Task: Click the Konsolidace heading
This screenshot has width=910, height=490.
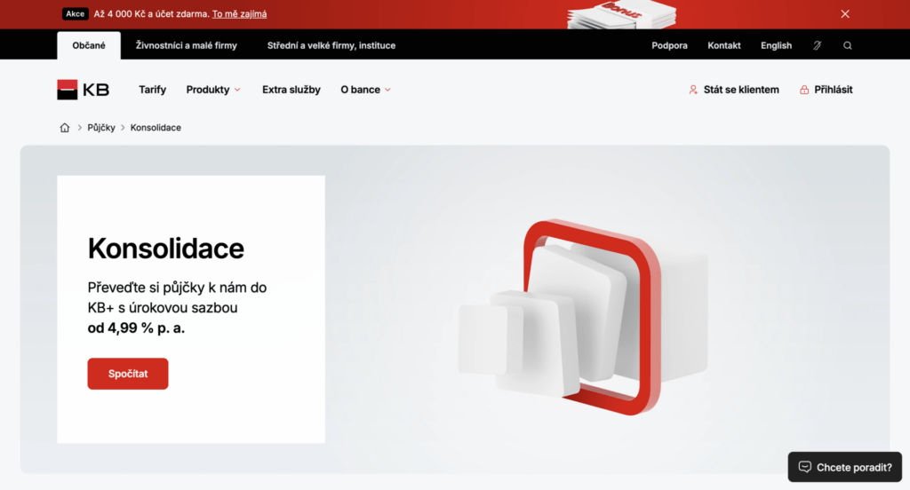Action: (166, 249)
